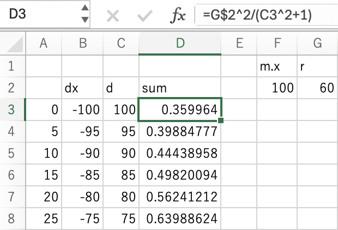338x230 pixels.
Task: Click the Name Box up arrow
Action: tap(85, 8)
